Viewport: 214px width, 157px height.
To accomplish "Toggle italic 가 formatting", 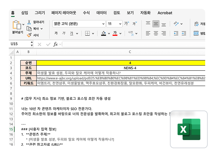I will point(64,33).
